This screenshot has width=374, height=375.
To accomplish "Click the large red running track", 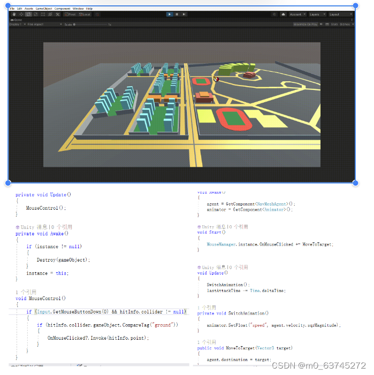I will pos(234,119).
